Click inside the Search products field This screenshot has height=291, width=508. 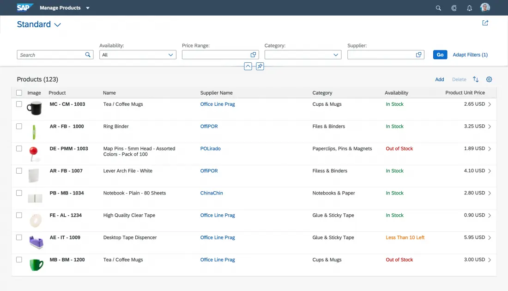coord(51,55)
